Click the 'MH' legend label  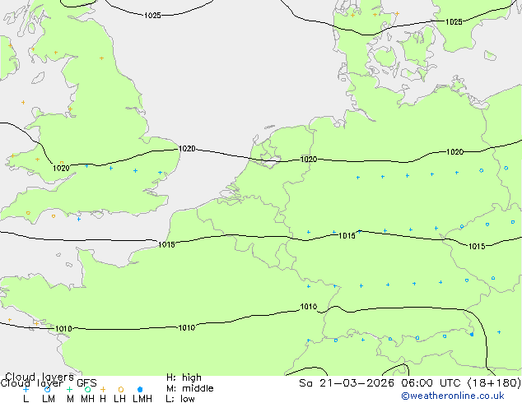pos(87,398)
